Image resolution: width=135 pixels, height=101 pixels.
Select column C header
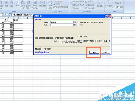point(9,18)
